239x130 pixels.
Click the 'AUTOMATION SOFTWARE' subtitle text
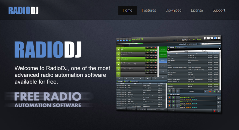point(48,105)
